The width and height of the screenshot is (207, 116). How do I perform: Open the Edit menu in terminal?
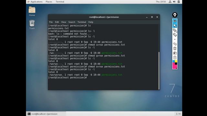click(57, 22)
